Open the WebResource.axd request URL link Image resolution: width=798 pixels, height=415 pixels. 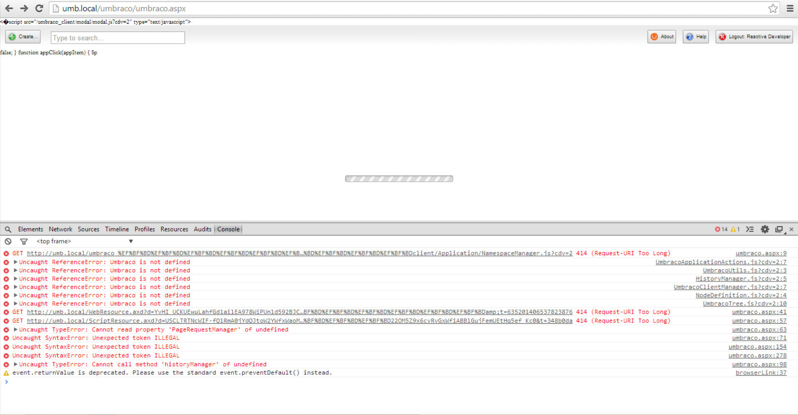click(300, 312)
